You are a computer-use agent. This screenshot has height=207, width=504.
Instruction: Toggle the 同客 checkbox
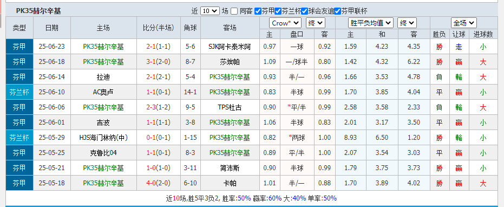point(234,11)
